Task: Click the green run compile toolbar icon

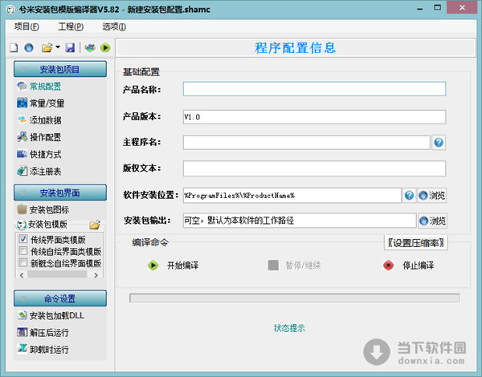Action: point(105,47)
